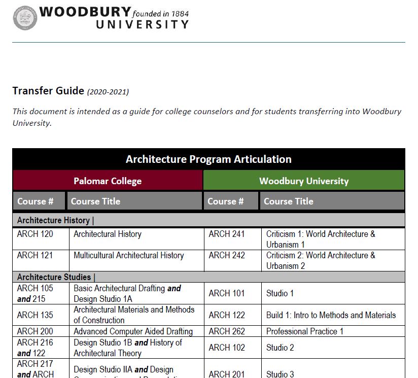
Task: Select Advanced Computer Aided Drafting title
Action: click(x=133, y=331)
